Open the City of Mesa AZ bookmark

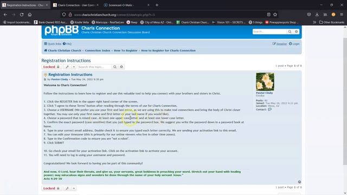(x=157, y=22)
